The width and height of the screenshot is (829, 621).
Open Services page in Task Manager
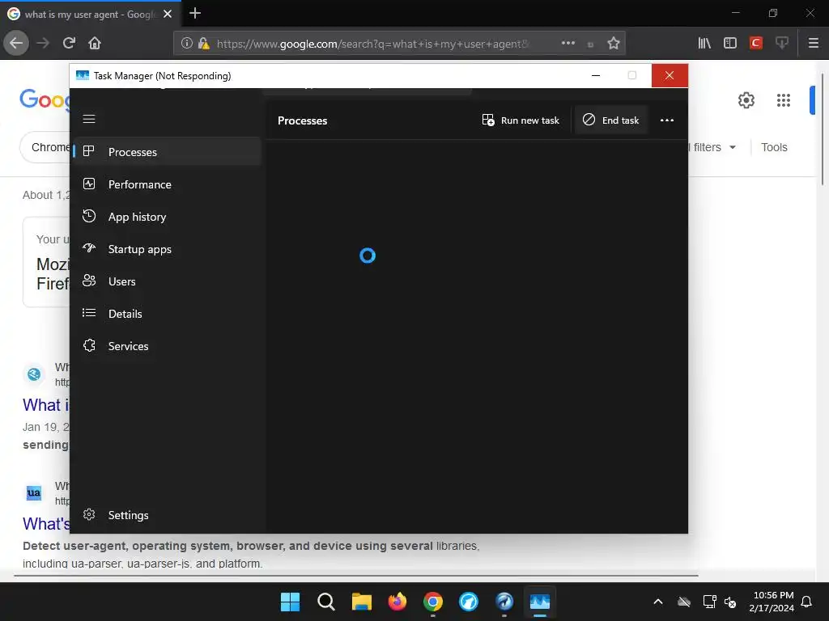[x=168, y=346]
